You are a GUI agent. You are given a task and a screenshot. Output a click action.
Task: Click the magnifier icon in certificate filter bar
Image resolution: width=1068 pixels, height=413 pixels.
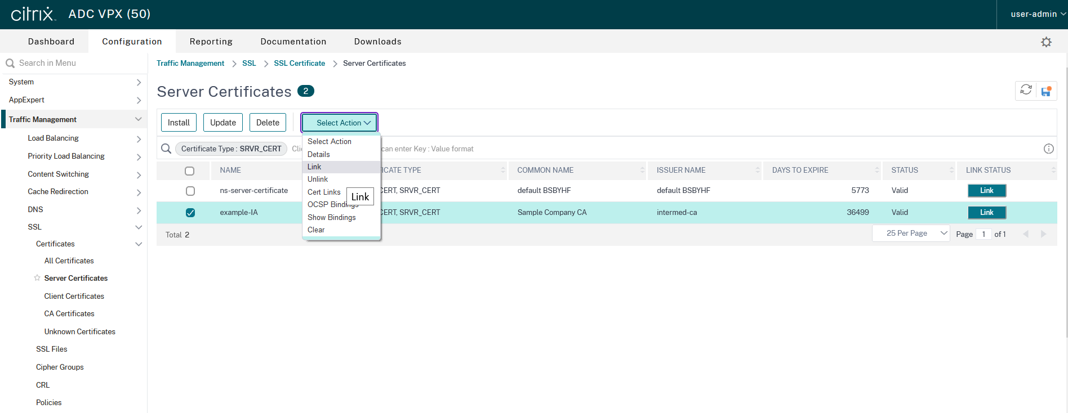click(x=166, y=149)
